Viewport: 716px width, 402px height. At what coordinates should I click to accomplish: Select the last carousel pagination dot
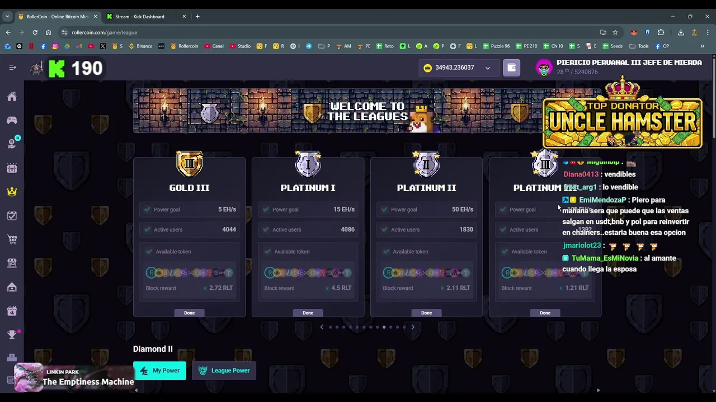404,327
